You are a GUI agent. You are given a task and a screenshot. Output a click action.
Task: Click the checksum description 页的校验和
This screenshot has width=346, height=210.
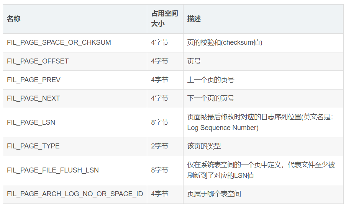[x=225, y=42]
